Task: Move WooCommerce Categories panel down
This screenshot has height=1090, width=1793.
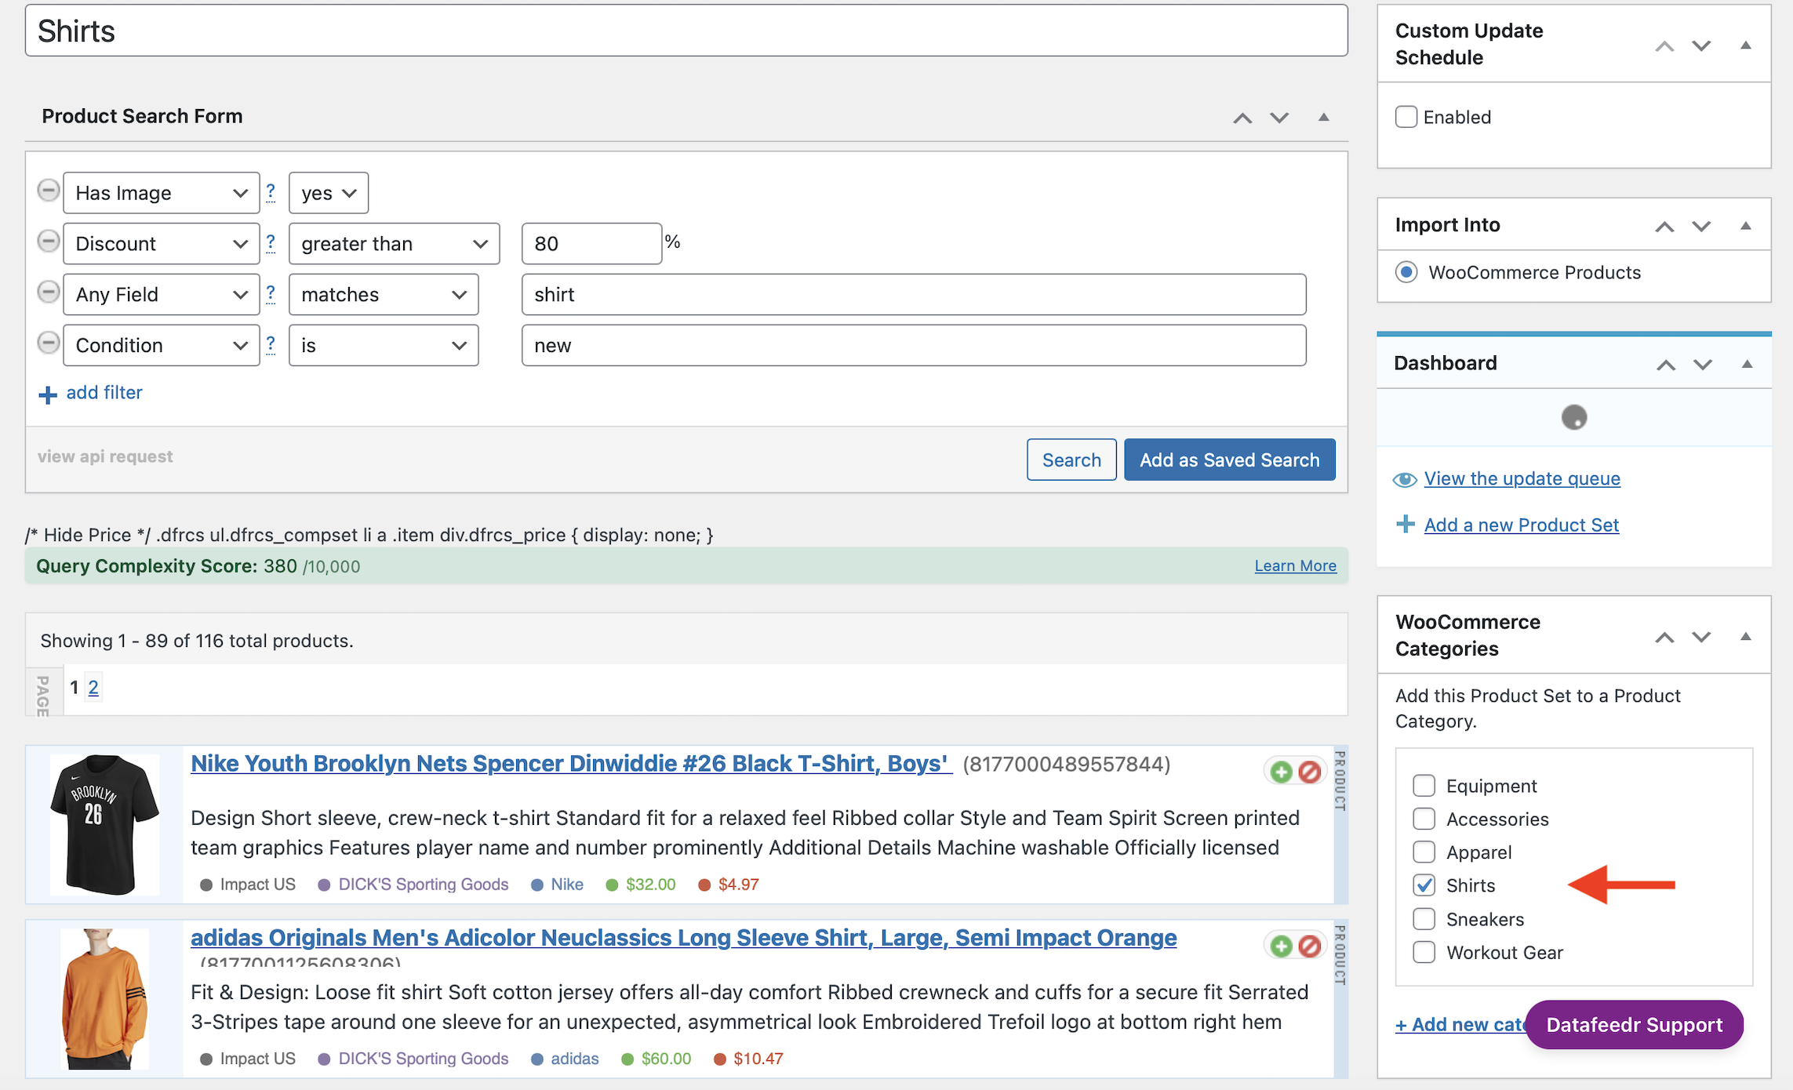Action: [1701, 638]
